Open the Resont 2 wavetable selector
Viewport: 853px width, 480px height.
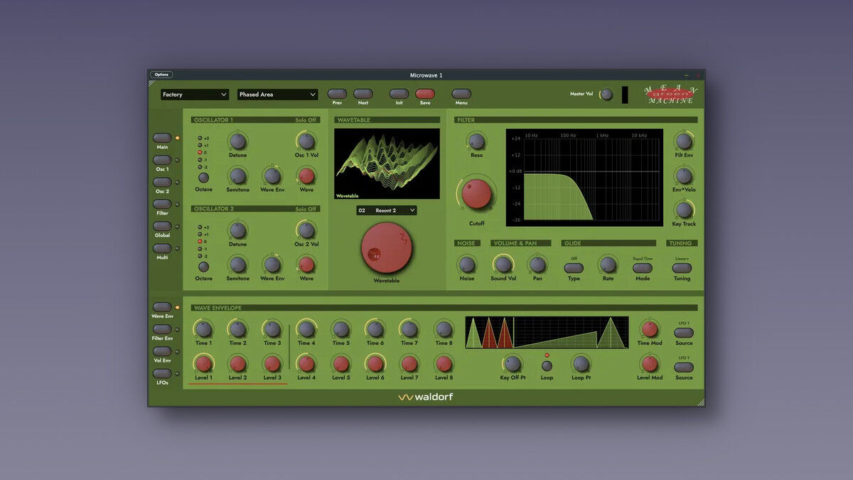pos(387,210)
